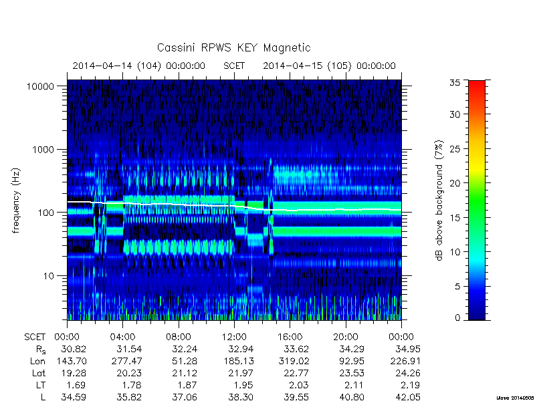Select the Lat value 21.97
Screen dimensions: 535x401
[241, 374]
